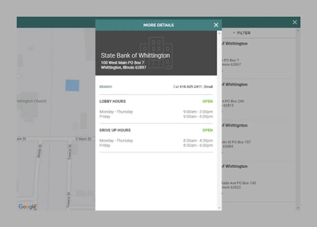Click the OPEN status beside Lobby Hours
The width and height of the screenshot is (317, 227).
207,101
